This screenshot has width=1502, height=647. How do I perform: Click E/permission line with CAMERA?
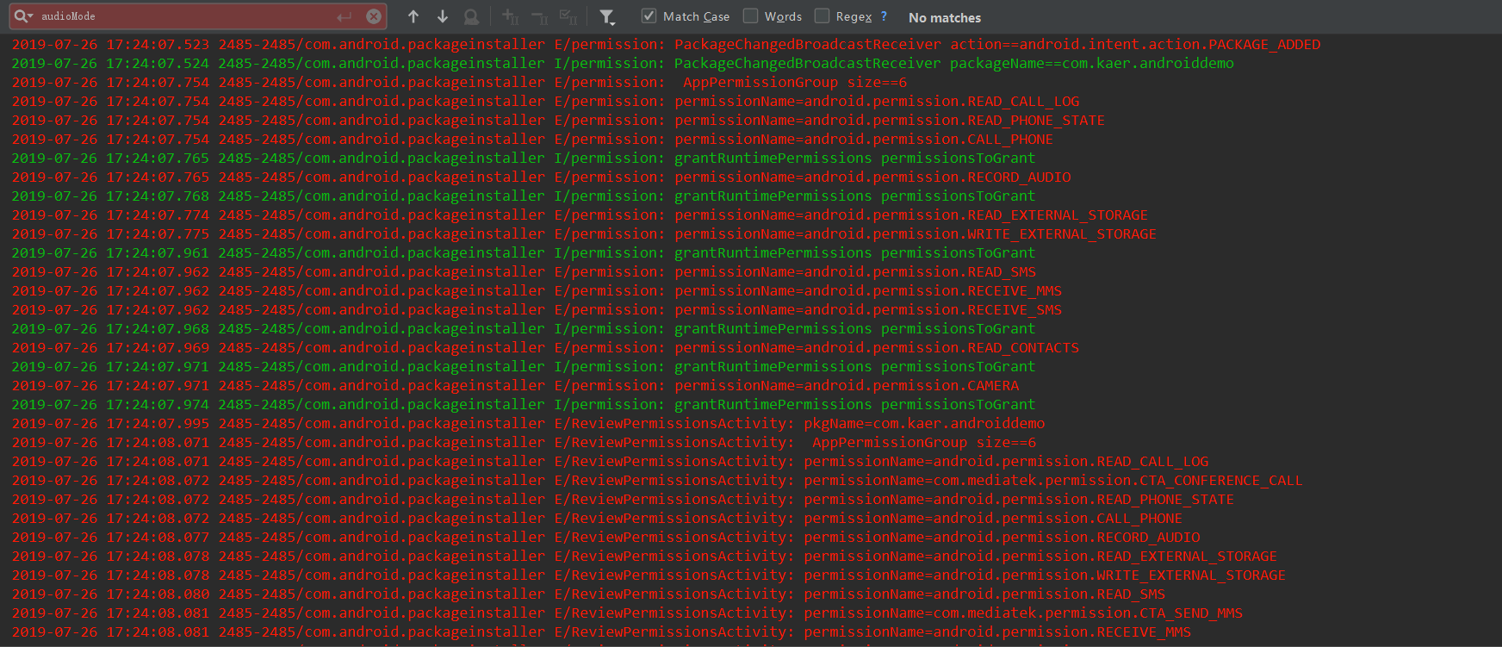pos(515,385)
